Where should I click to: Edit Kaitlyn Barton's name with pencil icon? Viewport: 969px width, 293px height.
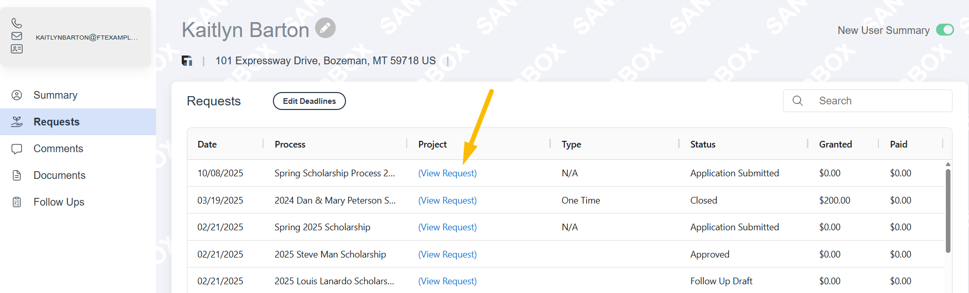[x=325, y=28]
